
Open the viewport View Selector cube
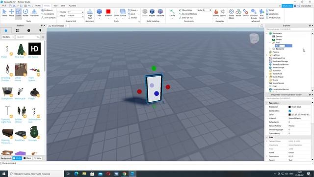pyautogui.click(x=254, y=38)
